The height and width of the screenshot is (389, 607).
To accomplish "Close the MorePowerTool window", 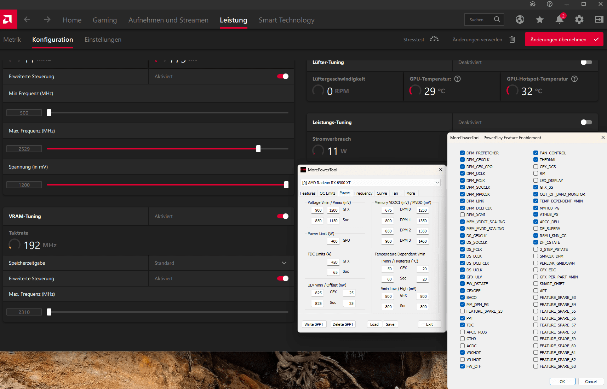I will [441, 170].
